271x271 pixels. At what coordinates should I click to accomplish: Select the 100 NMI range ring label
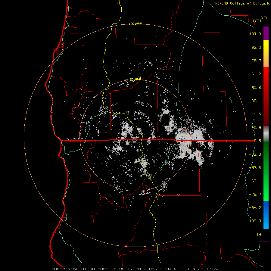coord(135,24)
